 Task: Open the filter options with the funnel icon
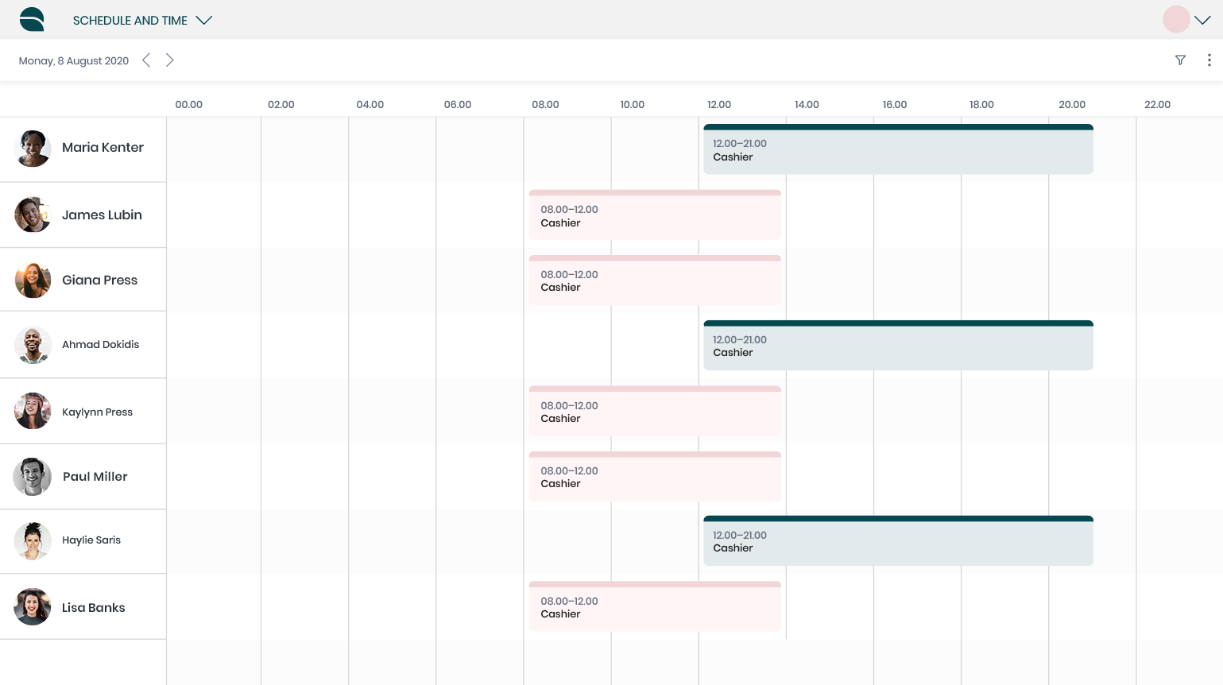pos(1180,60)
